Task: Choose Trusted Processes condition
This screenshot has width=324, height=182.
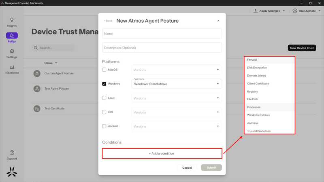Action: pyautogui.click(x=269, y=131)
